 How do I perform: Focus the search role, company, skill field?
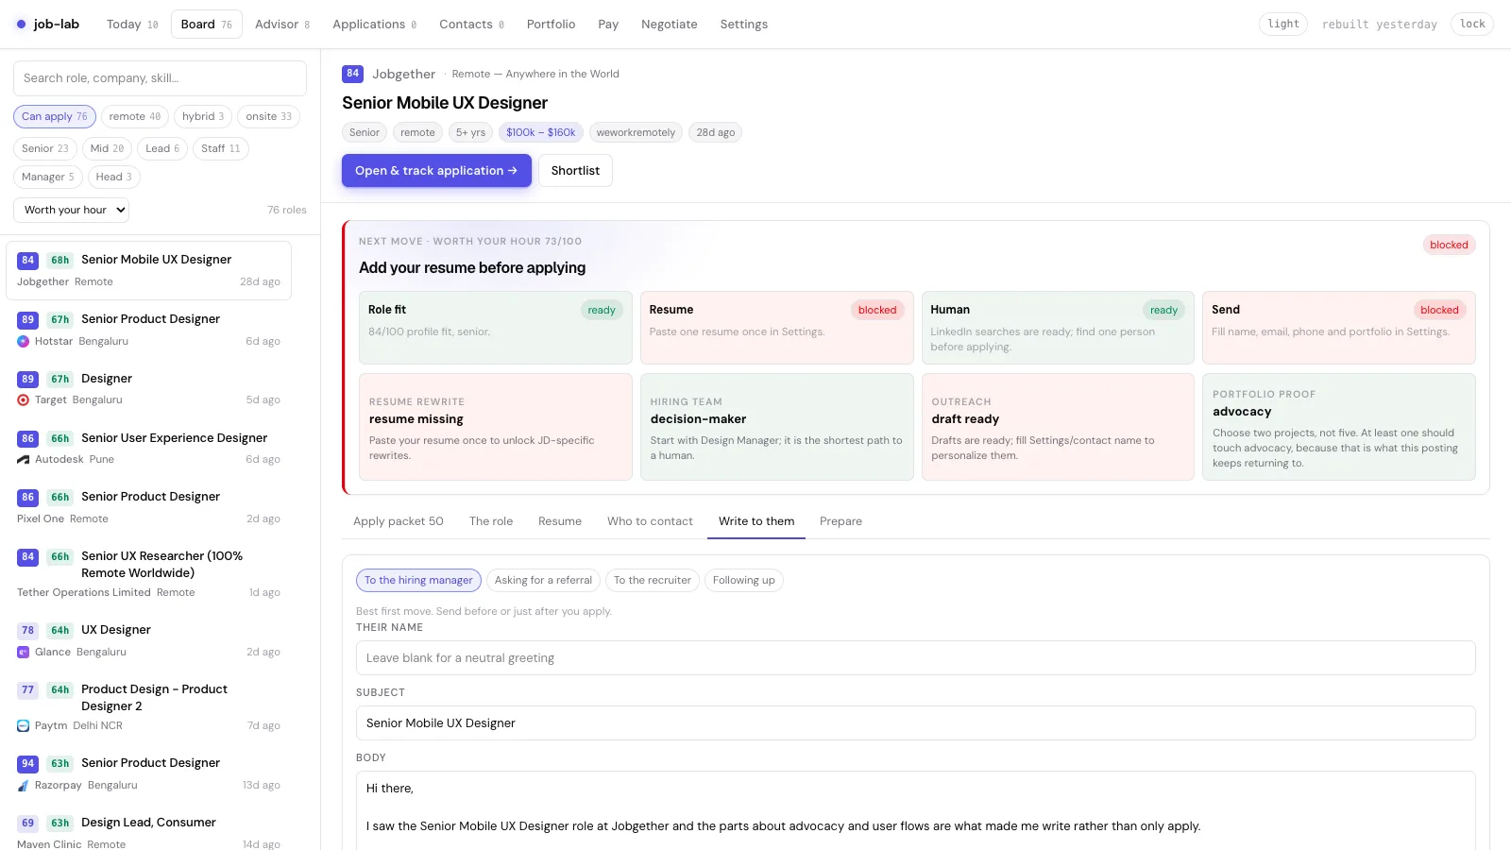(160, 78)
